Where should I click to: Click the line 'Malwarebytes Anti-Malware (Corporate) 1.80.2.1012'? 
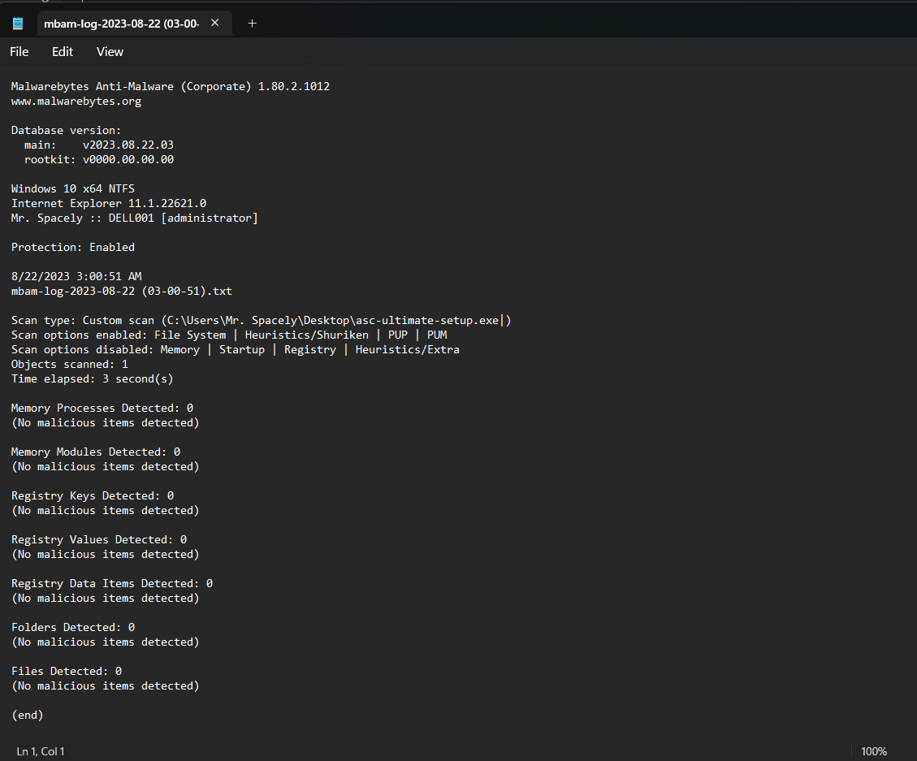[x=171, y=86]
